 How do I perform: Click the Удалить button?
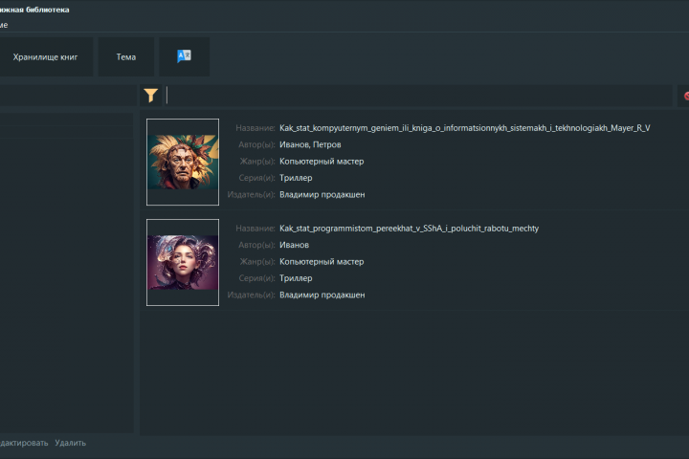point(70,443)
